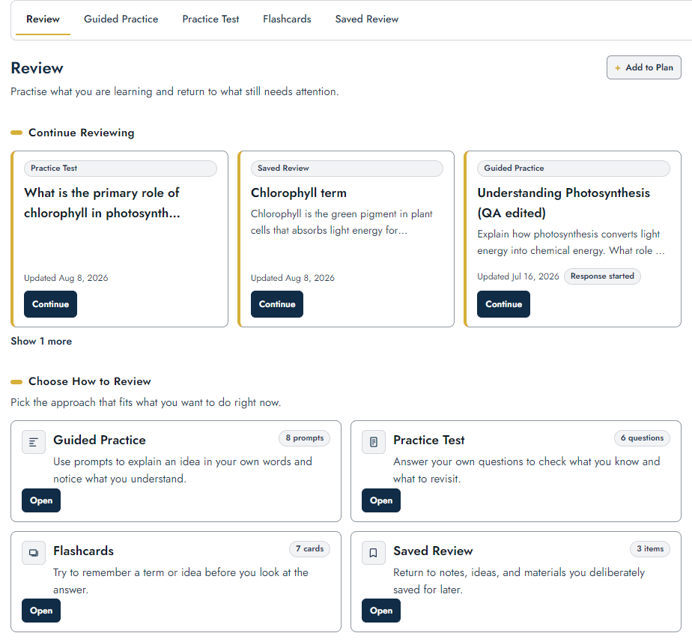
Task: Click the 'Updated Jul 16, 2026' date text
Action: 518,276
